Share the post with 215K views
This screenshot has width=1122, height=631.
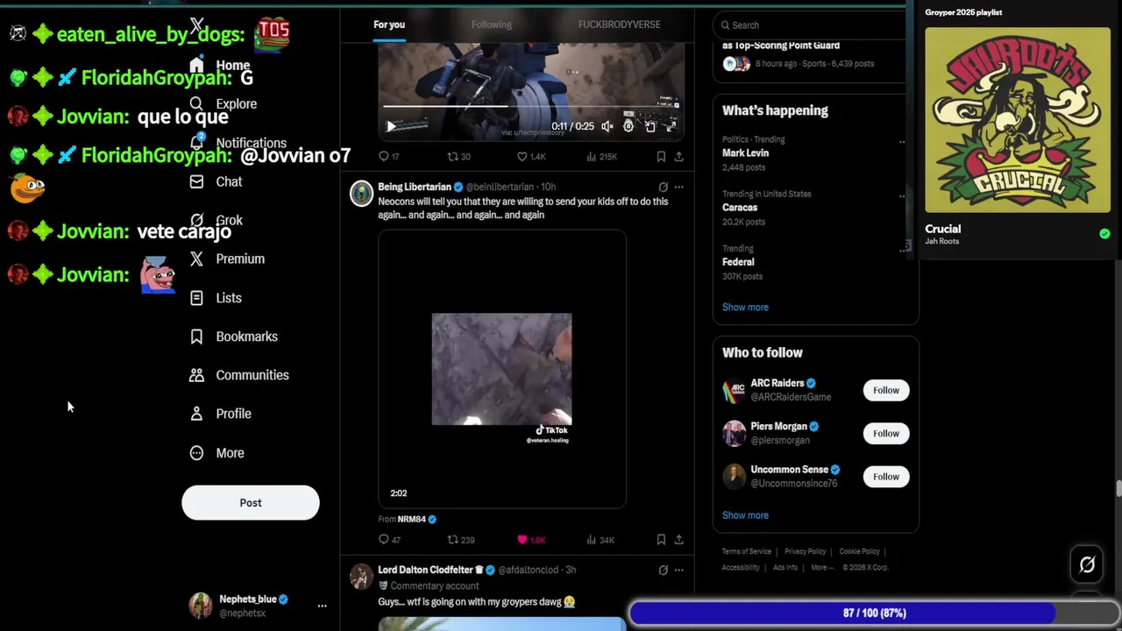pyautogui.click(x=678, y=157)
